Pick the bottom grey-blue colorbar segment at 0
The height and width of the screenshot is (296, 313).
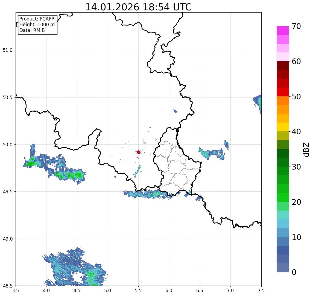(x=283, y=268)
